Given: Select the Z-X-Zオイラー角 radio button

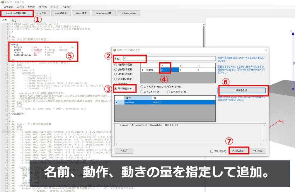Looking at the screenshot, I should (142, 92).
